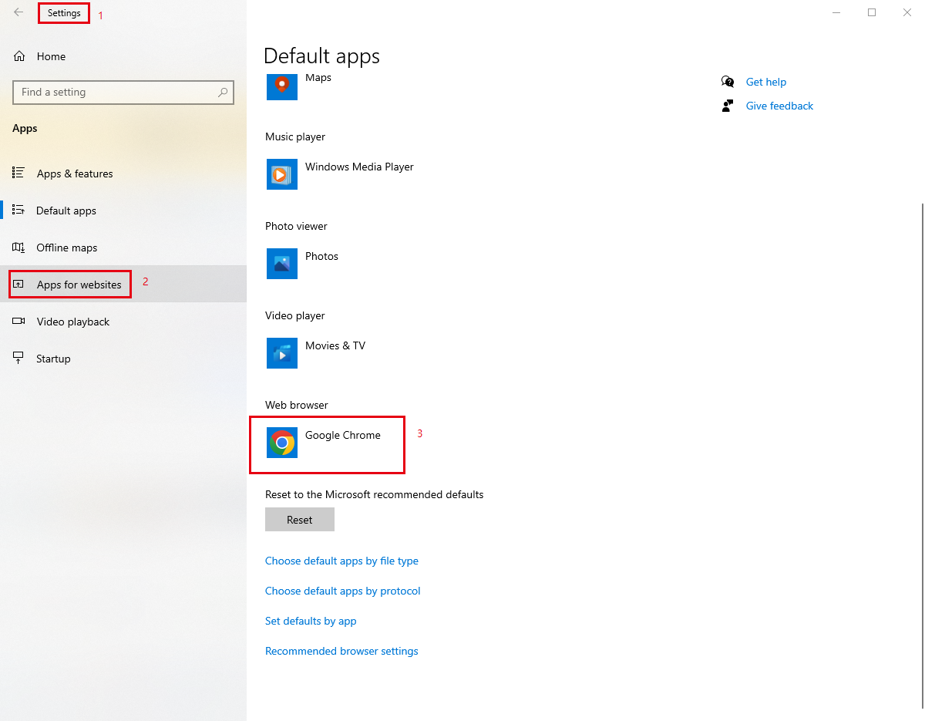Click the Windows Media Player icon
This screenshot has width=925, height=721.
click(x=282, y=174)
